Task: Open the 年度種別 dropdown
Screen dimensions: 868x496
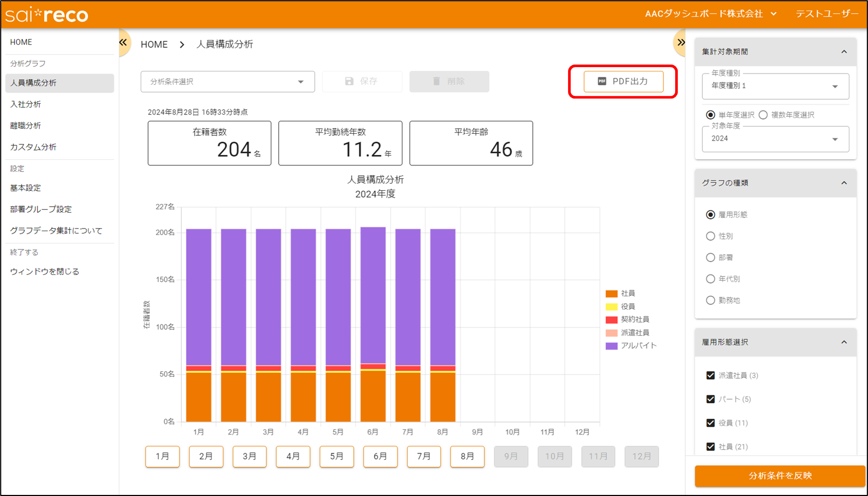Action: [x=775, y=86]
